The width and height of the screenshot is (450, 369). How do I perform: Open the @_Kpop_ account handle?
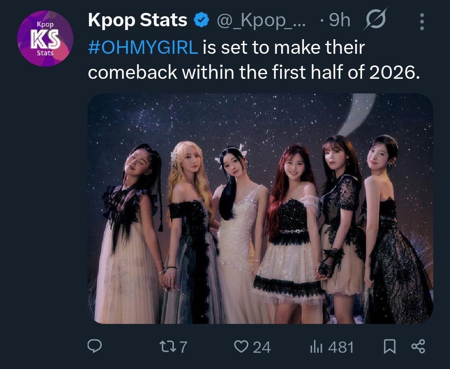[x=261, y=20]
